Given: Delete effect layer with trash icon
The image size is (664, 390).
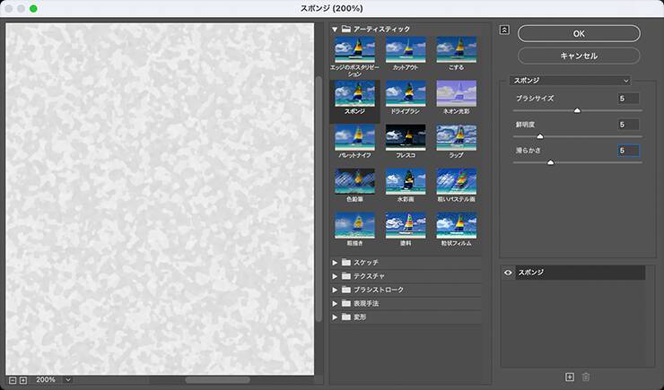Looking at the screenshot, I should coord(586,377).
